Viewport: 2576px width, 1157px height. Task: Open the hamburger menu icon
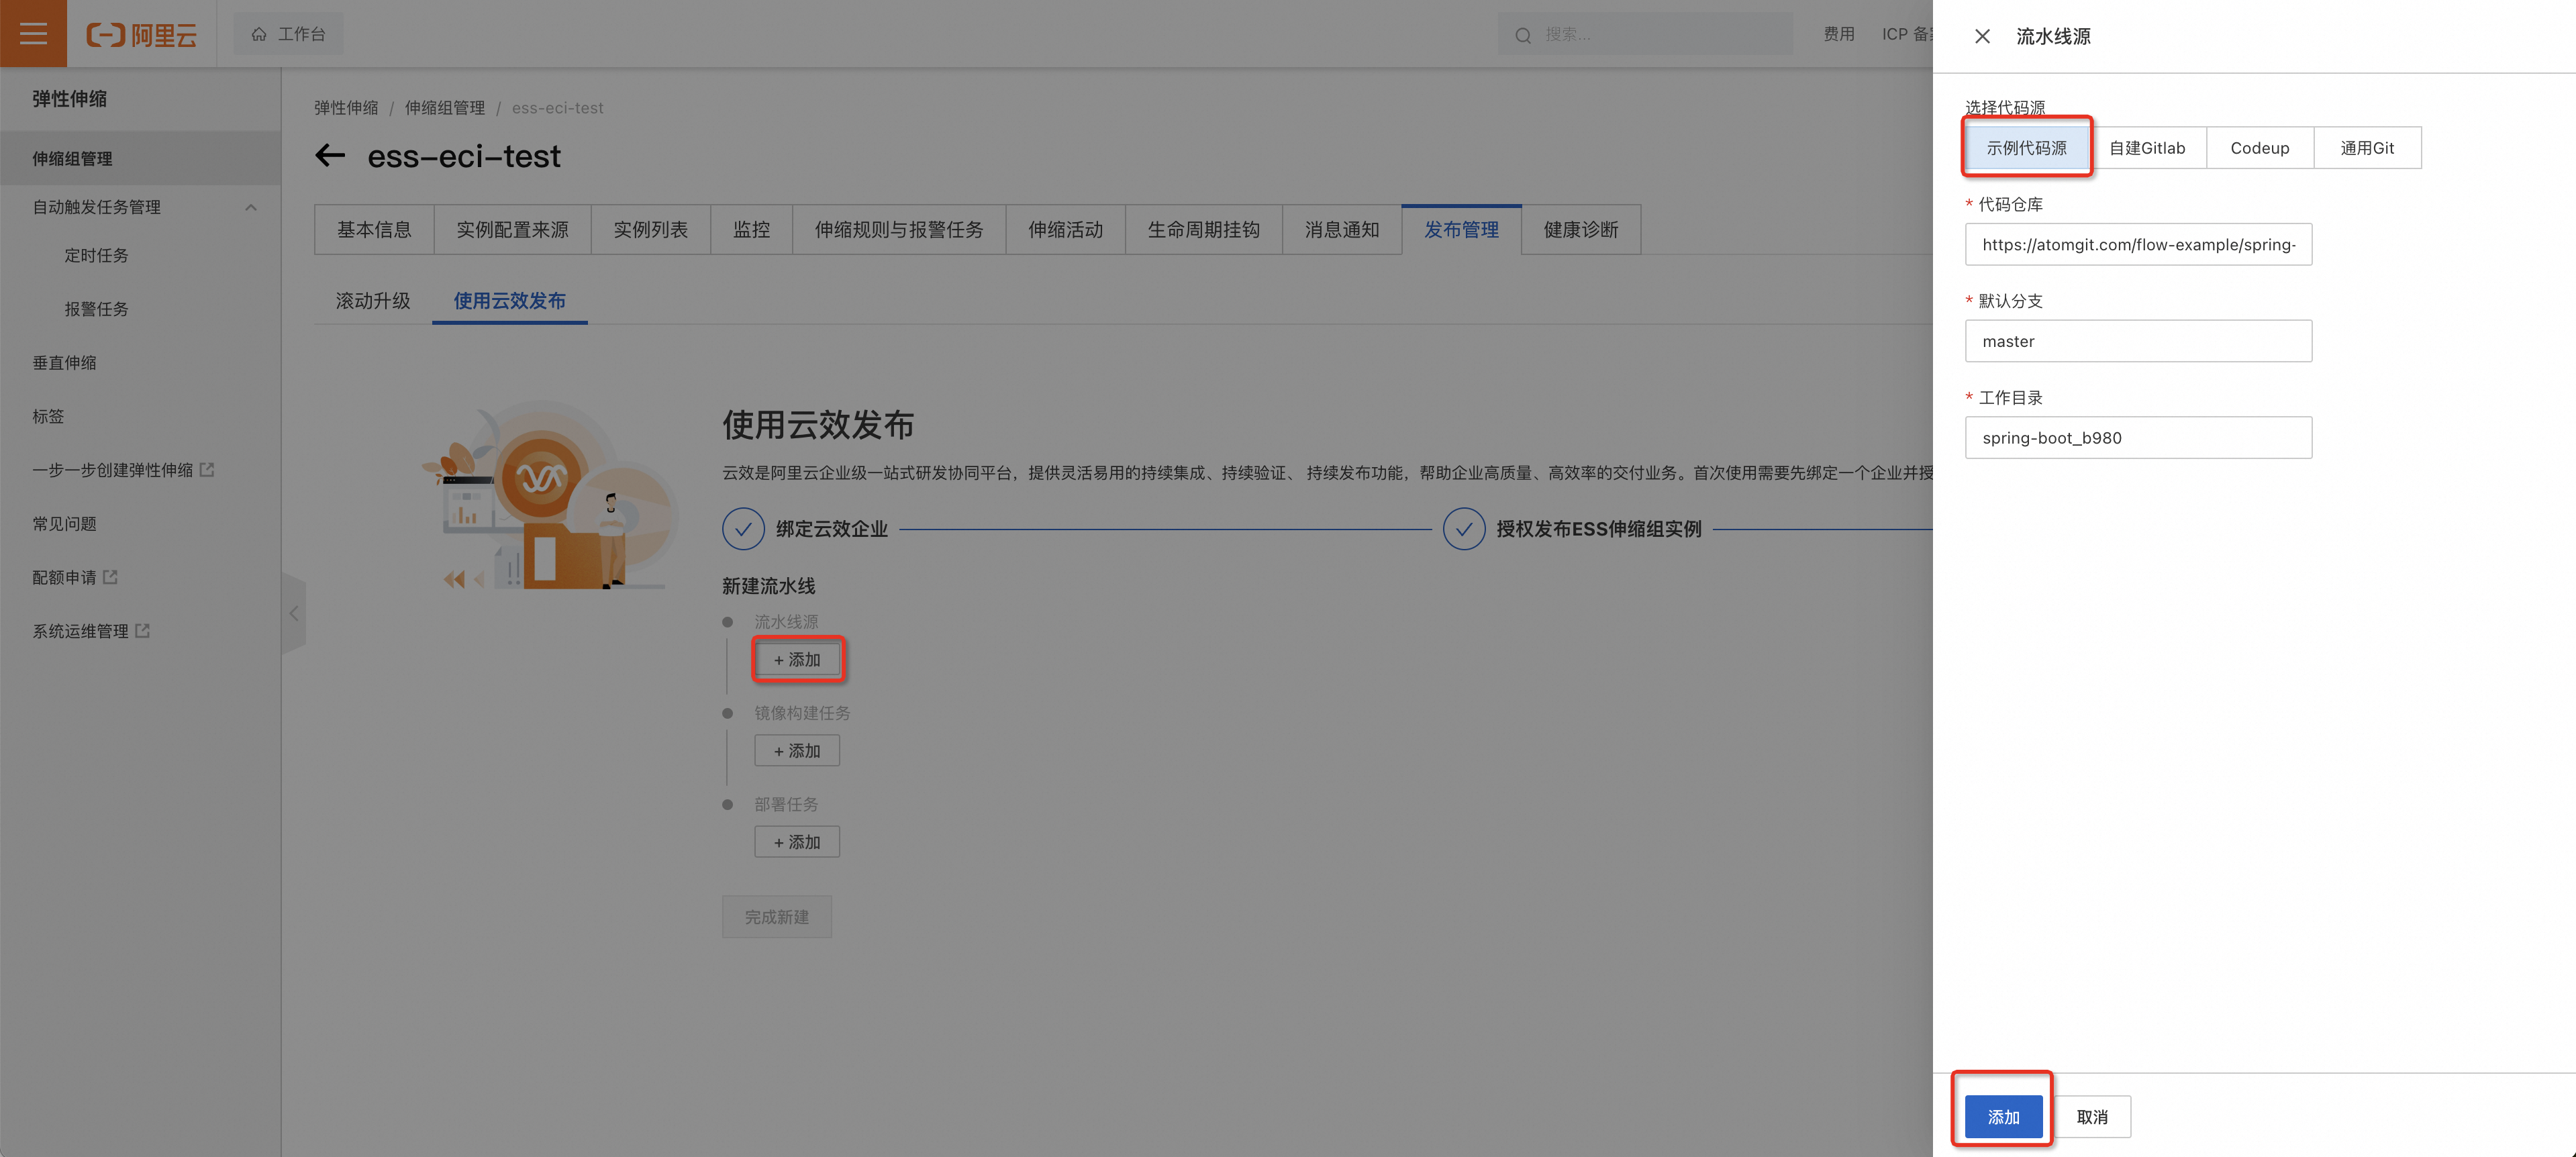[33, 33]
